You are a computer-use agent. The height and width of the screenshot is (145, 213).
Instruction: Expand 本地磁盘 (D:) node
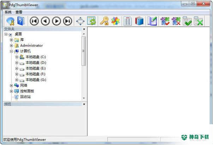pos(17,63)
